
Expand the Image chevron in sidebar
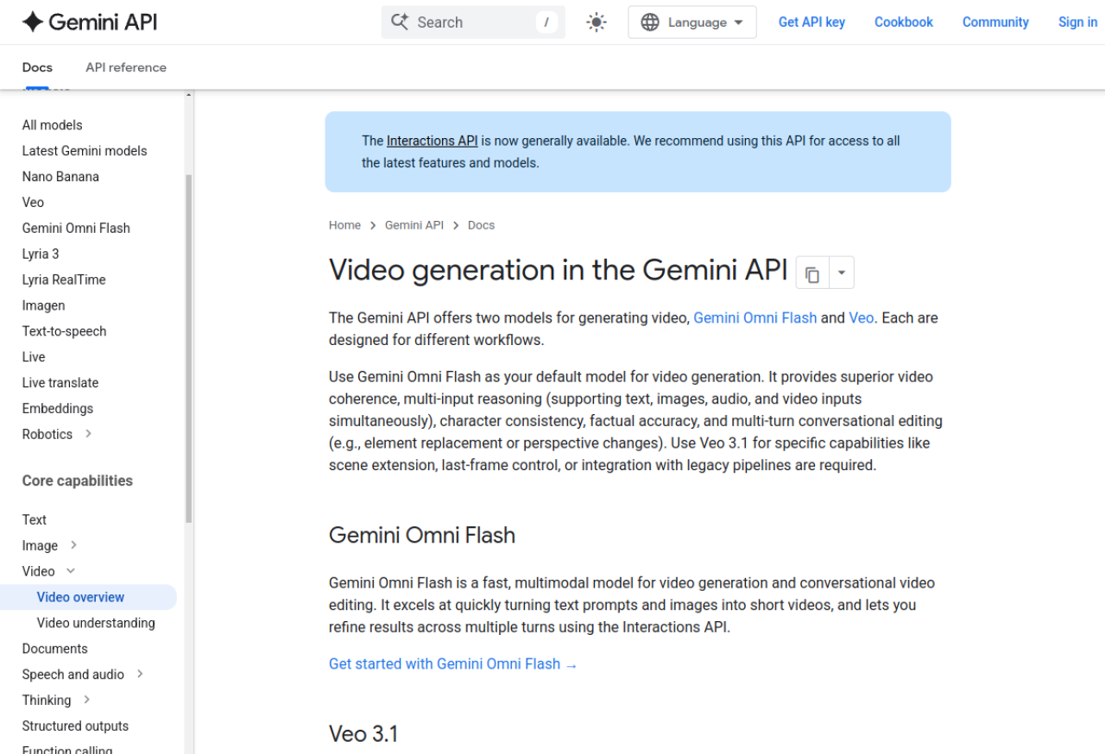tap(73, 545)
